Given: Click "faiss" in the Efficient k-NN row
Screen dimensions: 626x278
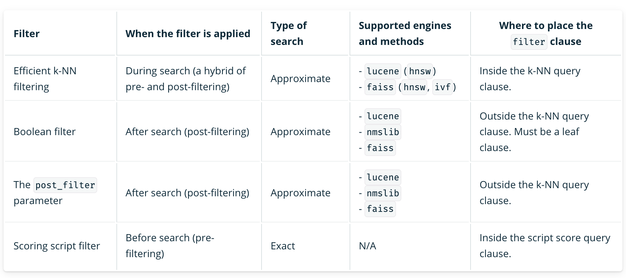Looking at the screenshot, I should pos(380,87).
